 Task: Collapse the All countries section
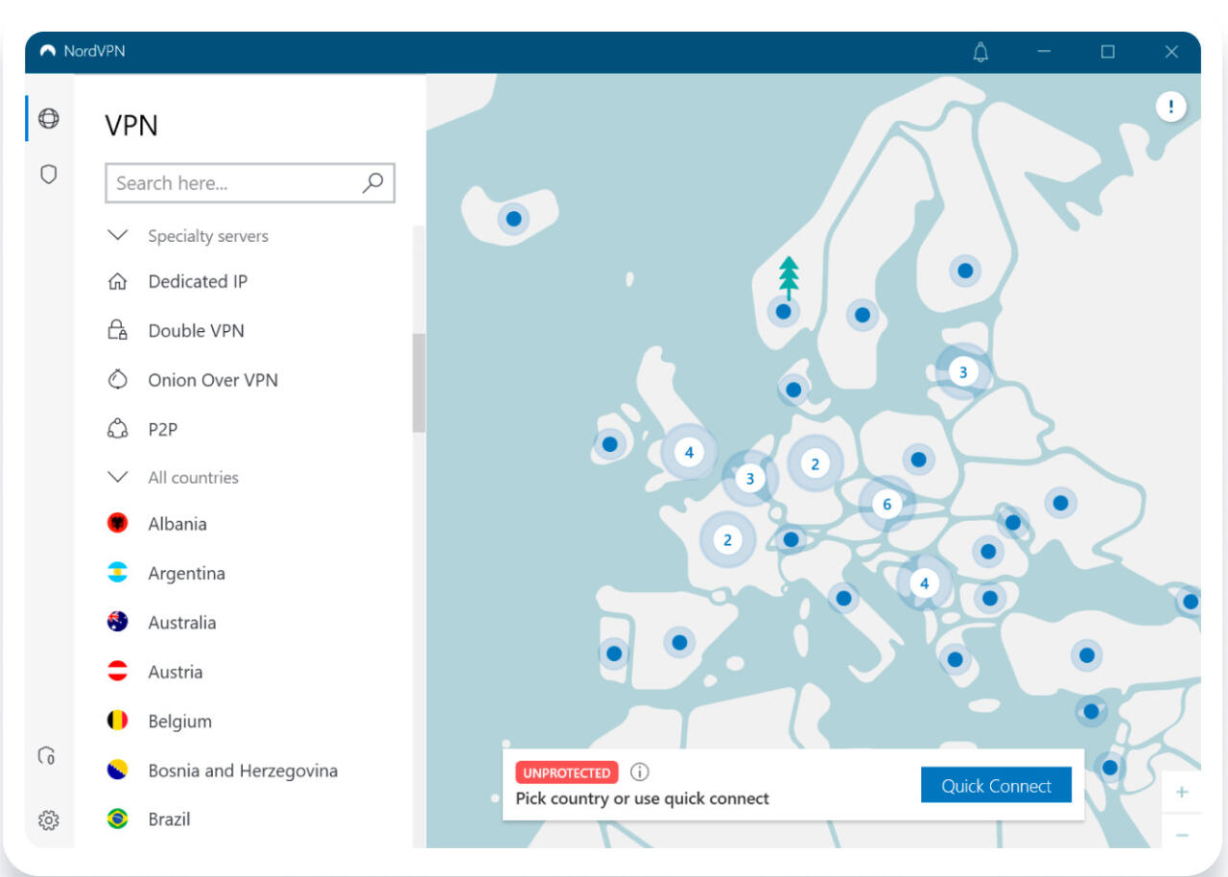(118, 477)
